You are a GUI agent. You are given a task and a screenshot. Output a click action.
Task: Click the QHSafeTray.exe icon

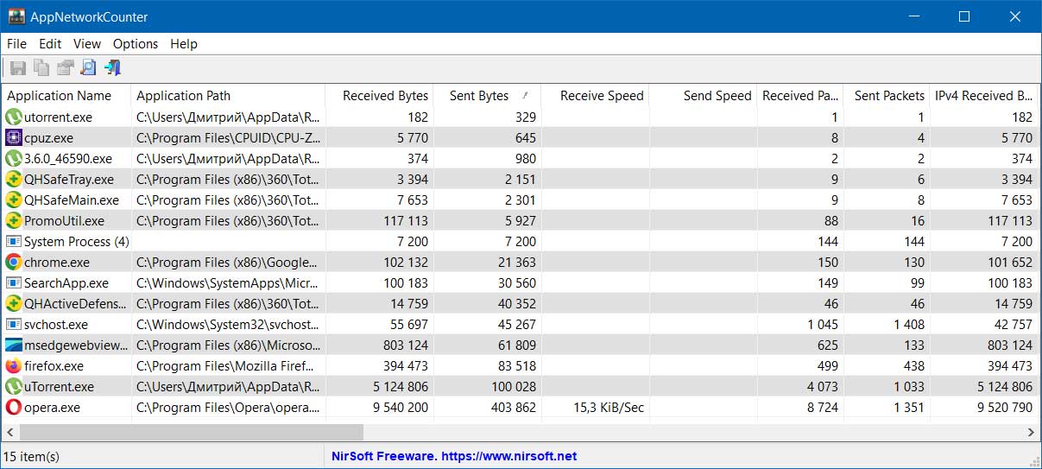13,179
